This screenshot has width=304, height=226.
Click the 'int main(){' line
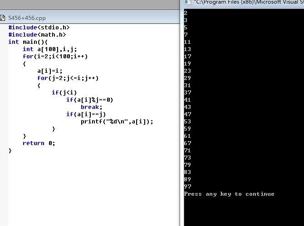pyautogui.click(x=28, y=42)
